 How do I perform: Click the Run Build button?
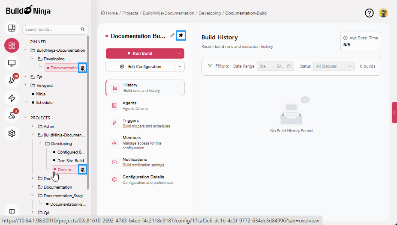tap(140, 53)
